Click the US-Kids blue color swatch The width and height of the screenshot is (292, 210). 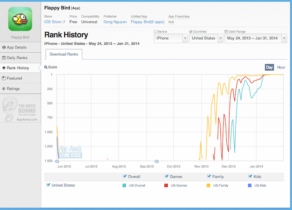(250, 185)
